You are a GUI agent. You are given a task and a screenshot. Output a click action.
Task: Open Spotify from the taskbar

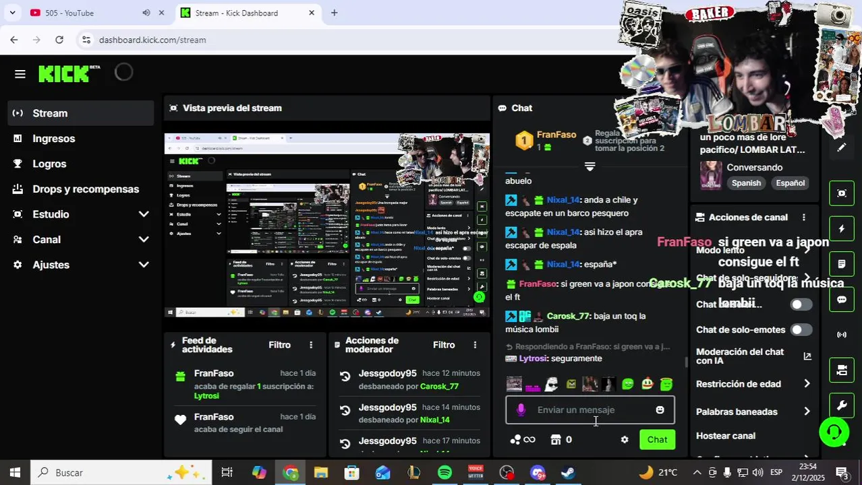[x=444, y=473]
